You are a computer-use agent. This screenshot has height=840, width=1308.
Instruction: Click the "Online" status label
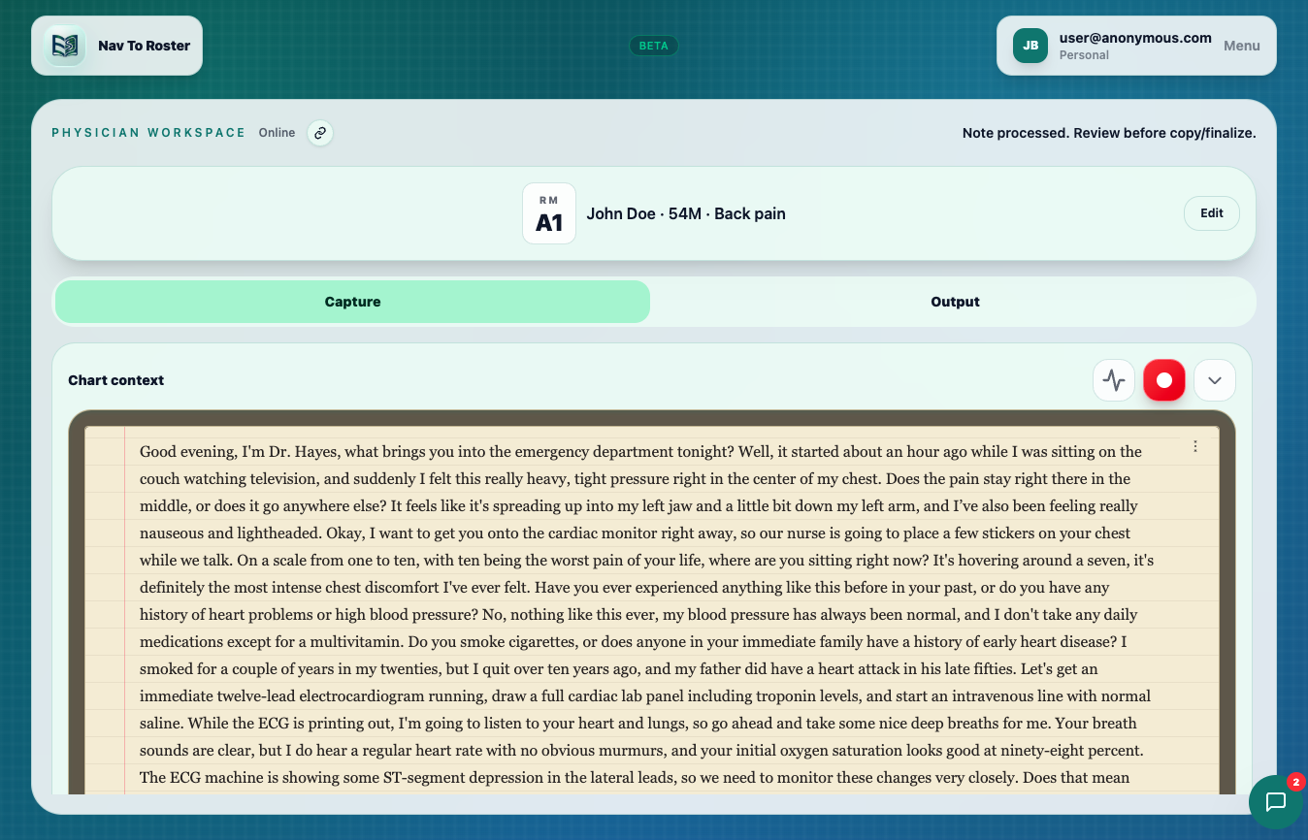277,133
